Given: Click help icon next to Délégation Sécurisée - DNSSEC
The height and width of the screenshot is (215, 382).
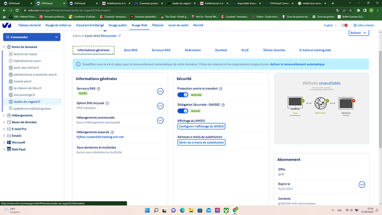Looking at the screenshot, I should coord(223,105).
